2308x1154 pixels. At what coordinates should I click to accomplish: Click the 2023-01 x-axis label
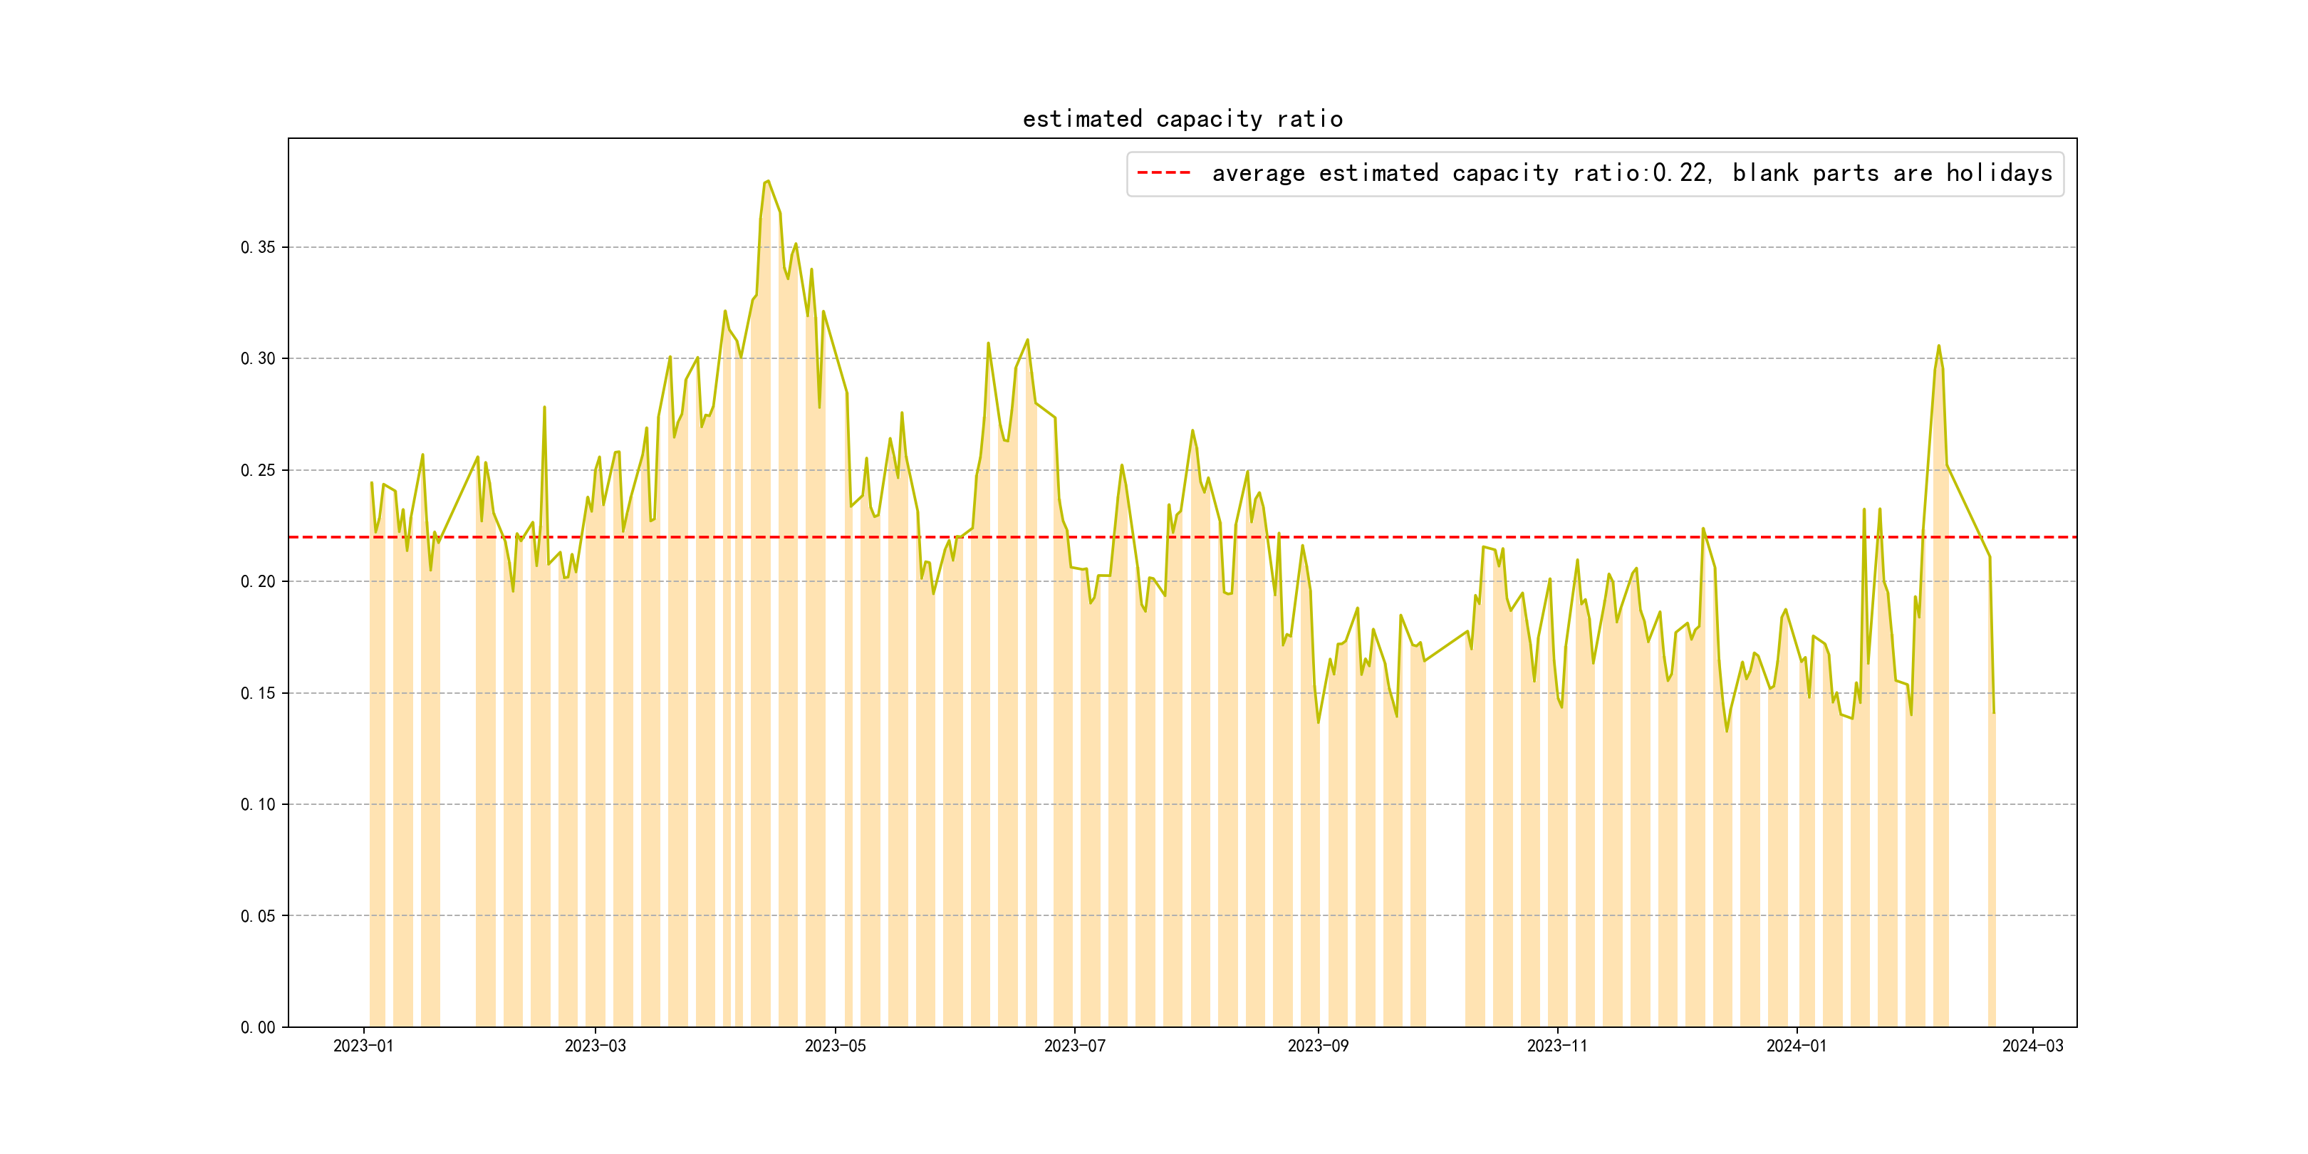tap(363, 1046)
